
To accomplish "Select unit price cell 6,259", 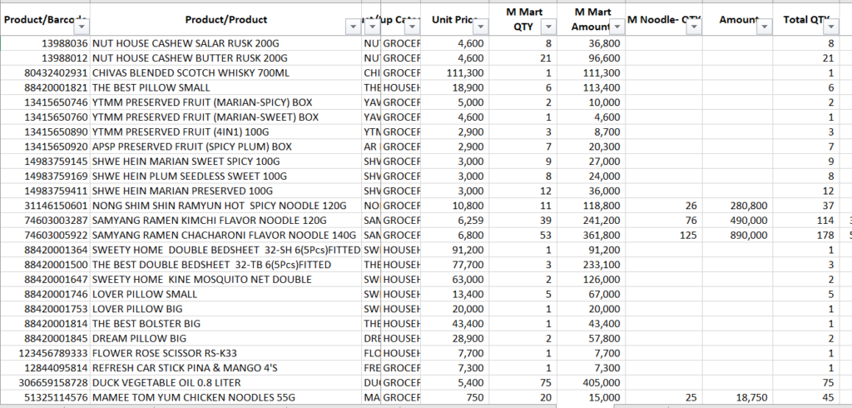I will tap(454, 221).
